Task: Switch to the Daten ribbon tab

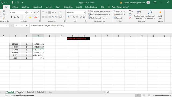Action: pyautogui.click(x=58, y=7)
